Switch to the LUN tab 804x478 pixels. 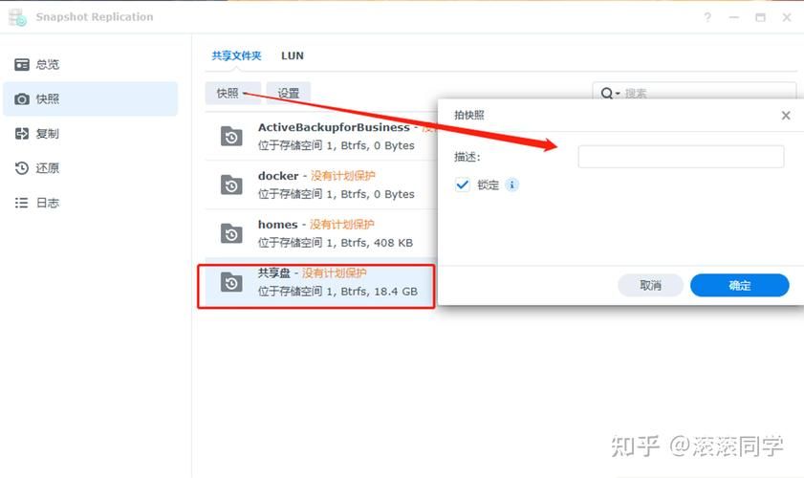tap(293, 55)
